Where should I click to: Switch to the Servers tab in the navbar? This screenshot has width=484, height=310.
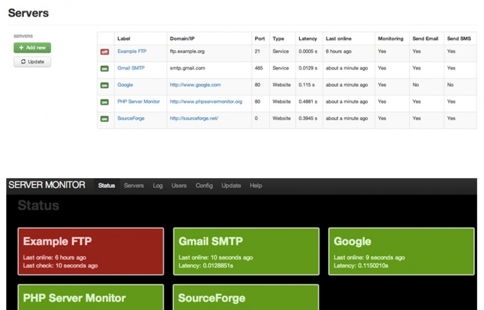pos(134,186)
